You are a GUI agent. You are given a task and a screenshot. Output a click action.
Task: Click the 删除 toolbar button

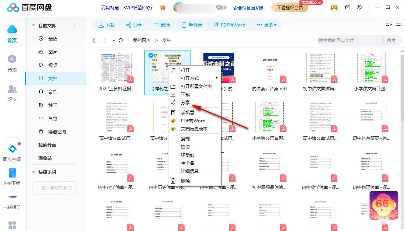162,25
